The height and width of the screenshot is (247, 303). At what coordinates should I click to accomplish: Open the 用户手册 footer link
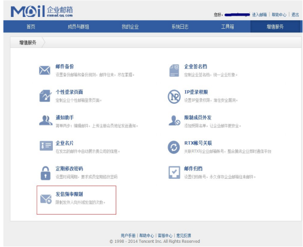[128, 235]
